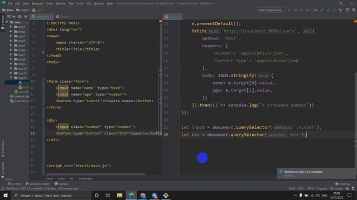Open the vertical Project tool window tab

click(2, 22)
